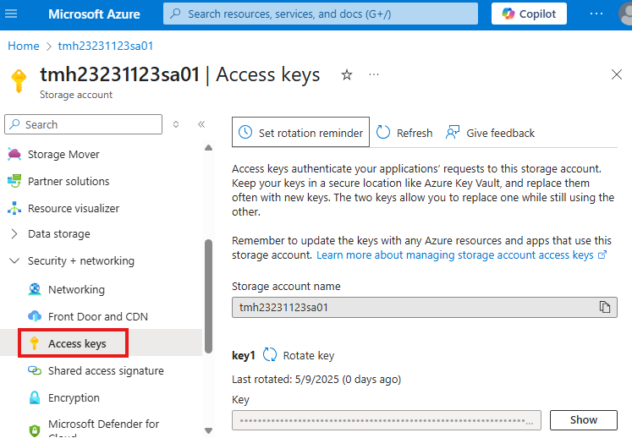The image size is (632, 438).
Task: Click the Networking globe icon
Action: 35,289
